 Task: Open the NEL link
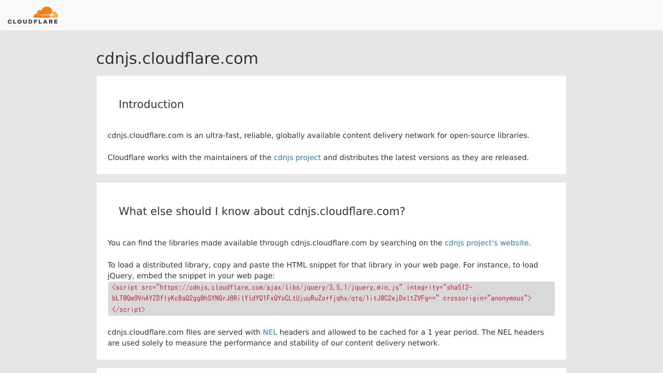(x=270, y=332)
